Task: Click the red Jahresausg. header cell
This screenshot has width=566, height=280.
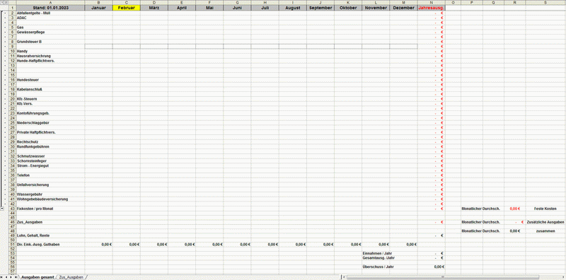Action: 432,8
